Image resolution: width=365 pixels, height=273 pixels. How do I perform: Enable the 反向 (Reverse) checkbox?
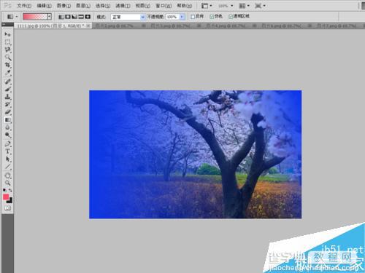coord(193,17)
